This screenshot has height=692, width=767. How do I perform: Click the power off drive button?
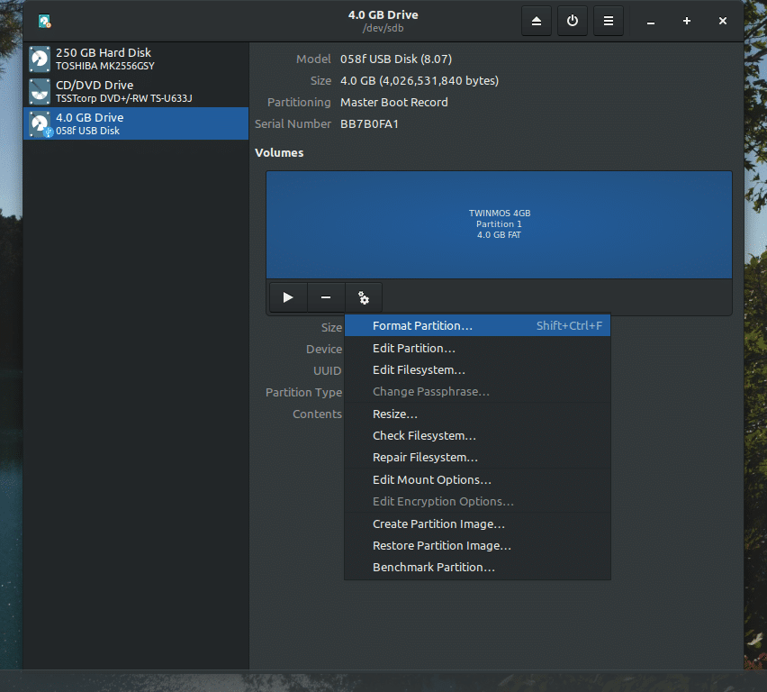pyautogui.click(x=573, y=21)
